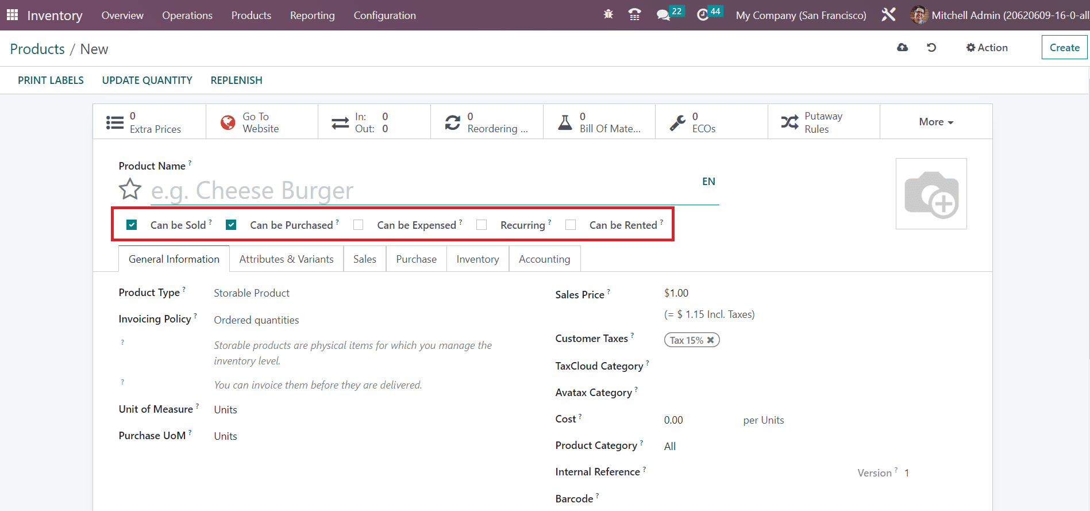This screenshot has height=511, width=1090.
Task: Mark product as favorite with star
Action: 130,189
